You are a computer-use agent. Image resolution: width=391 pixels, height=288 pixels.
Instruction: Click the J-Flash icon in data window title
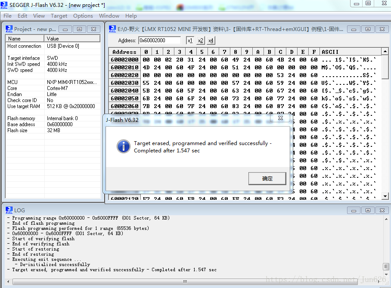[x=112, y=29]
